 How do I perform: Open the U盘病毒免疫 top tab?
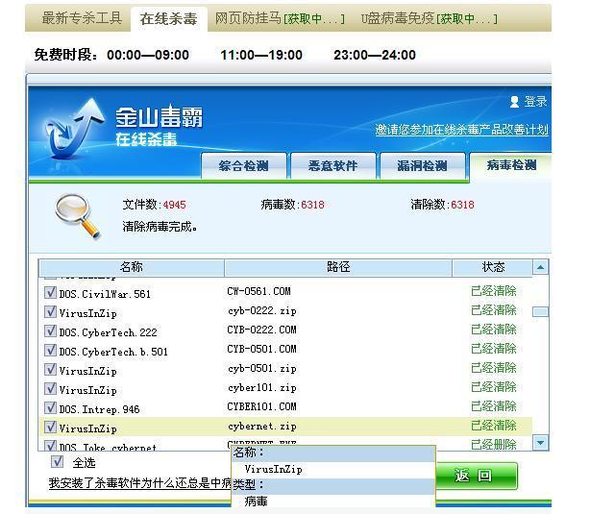(x=430, y=18)
